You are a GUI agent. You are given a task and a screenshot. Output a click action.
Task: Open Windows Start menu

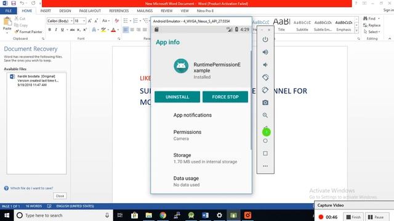(x=7, y=215)
